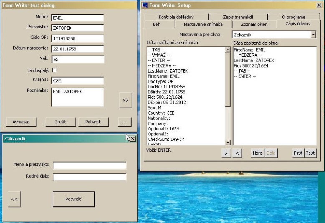Image resolution: width=325 pixels, height=223 pixels.
Task: Switch to the 'Kontrola dokladov' tab
Action: click(176, 17)
